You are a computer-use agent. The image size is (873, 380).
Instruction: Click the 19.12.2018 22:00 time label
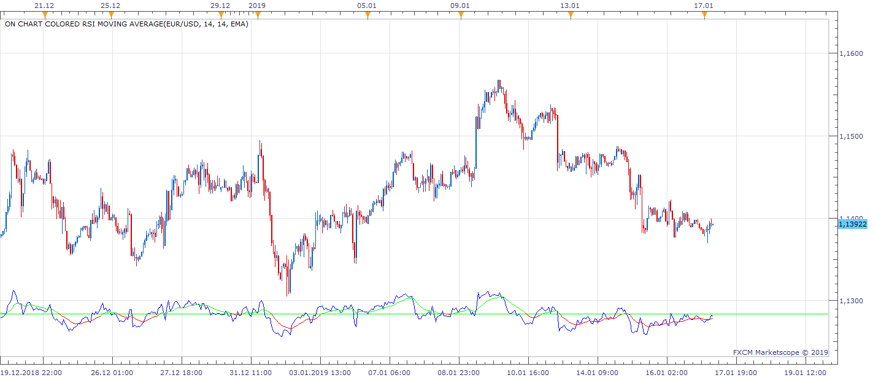(30, 373)
